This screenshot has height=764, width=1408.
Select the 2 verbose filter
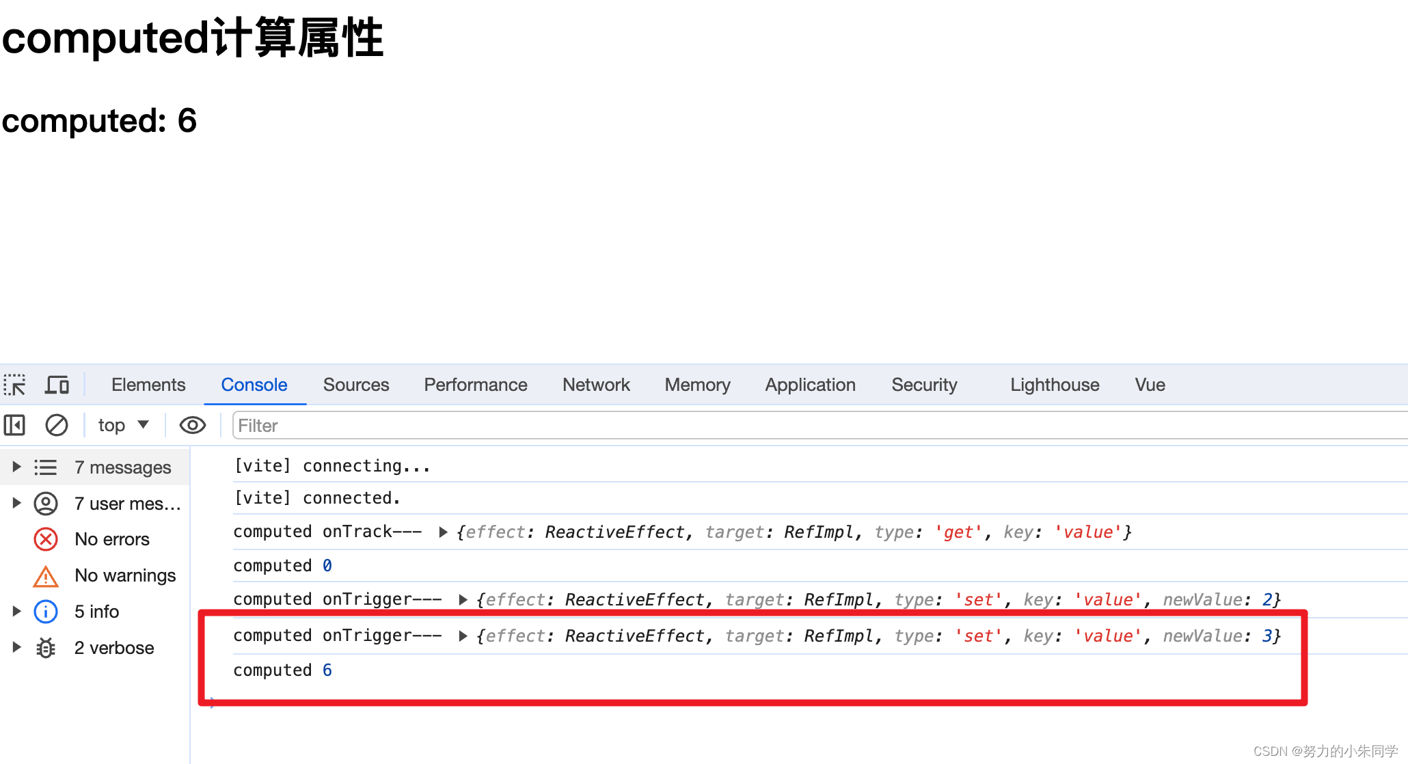click(113, 648)
